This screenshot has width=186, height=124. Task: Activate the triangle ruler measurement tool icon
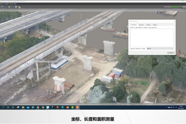click(x=20, y=7)
